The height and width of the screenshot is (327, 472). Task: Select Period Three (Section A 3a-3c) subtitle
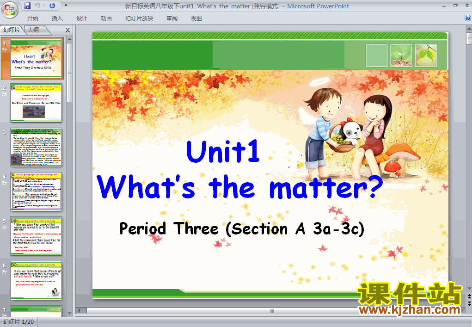point(242,228)
